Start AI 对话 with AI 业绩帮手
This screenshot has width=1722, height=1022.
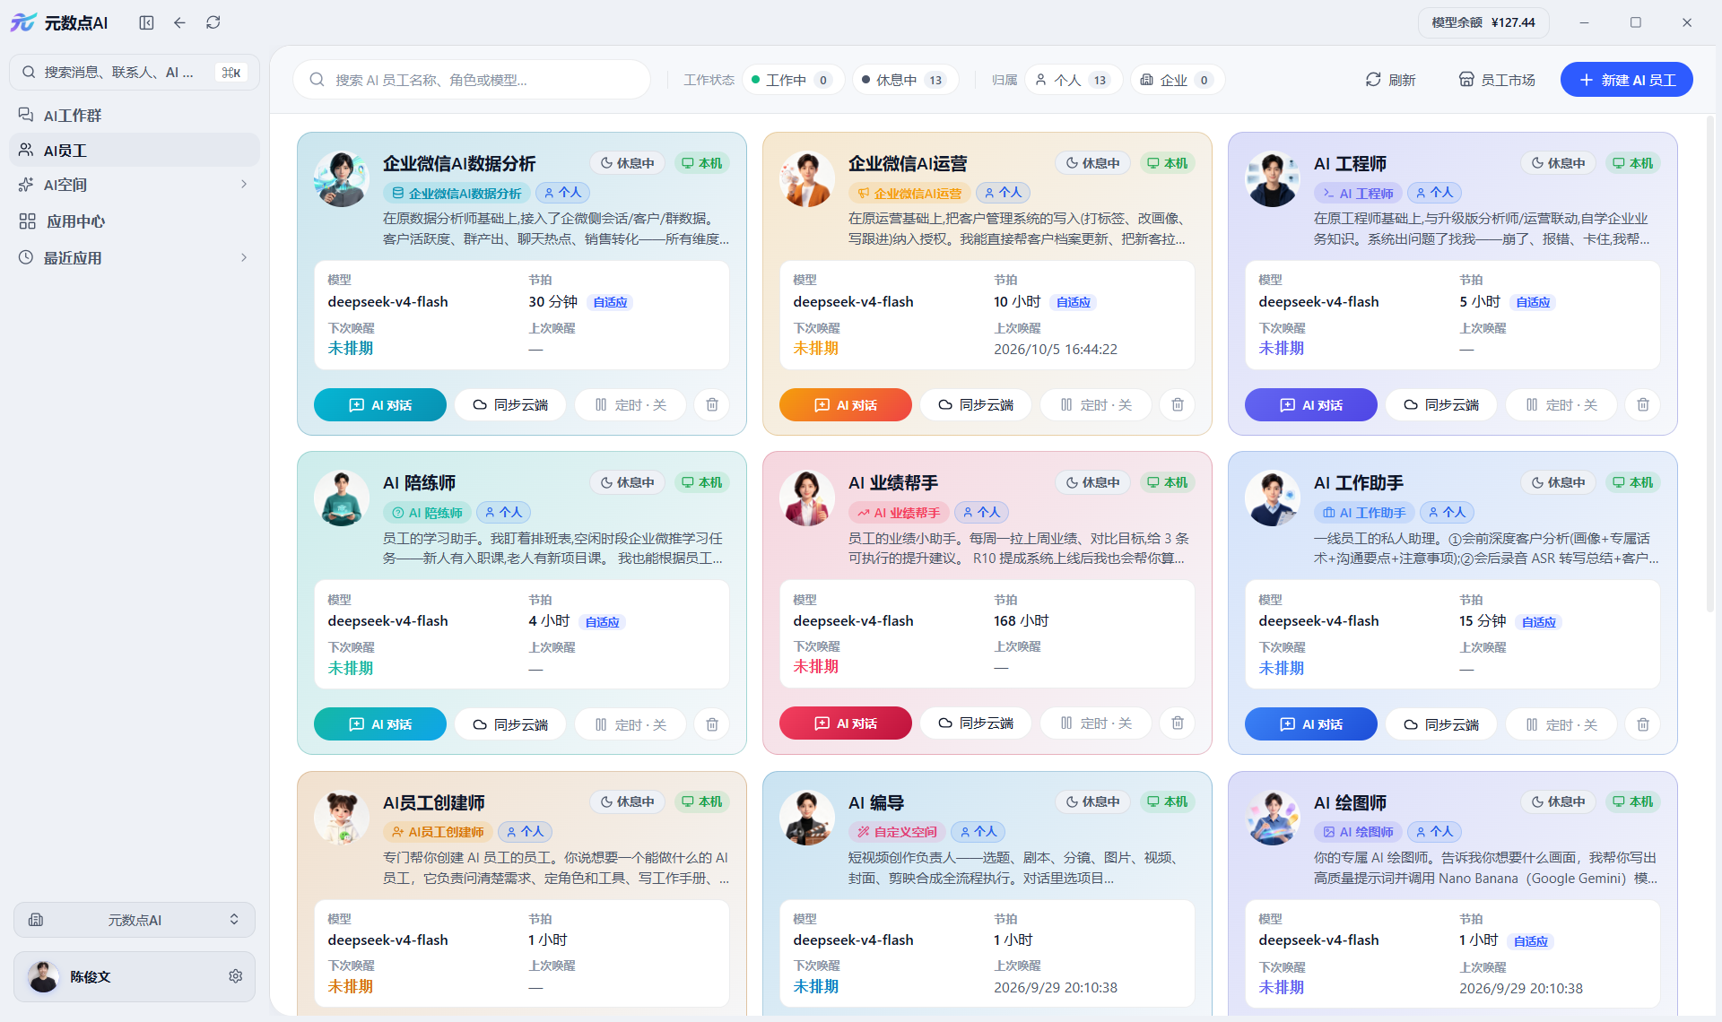846,723
